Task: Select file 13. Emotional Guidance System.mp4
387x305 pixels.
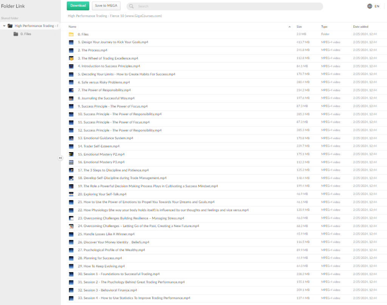Action: click(x=108, y=138)
